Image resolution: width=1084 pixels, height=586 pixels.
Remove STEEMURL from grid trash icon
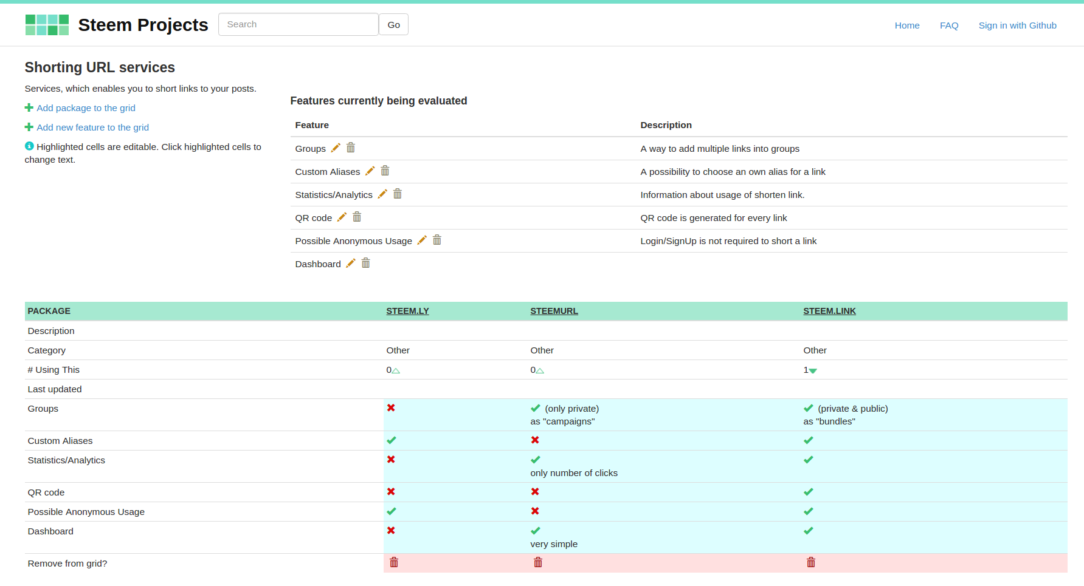538,562
